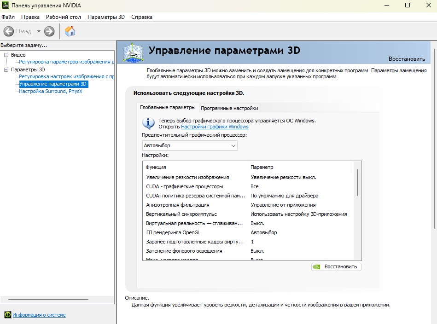The height and width of the screenshot is (324, 437).
Task: Click the Восстановить button with the NVIDIA logo
Action: [336, 267]
